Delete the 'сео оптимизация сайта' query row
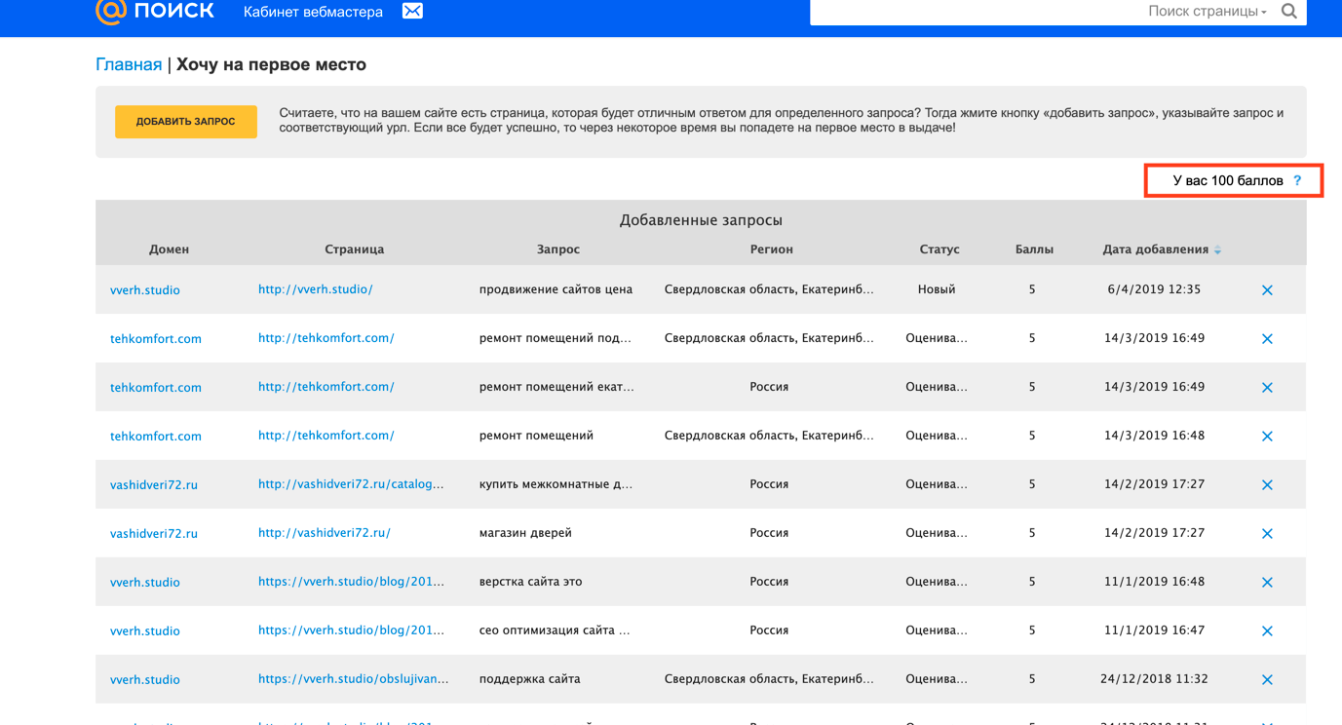Viewport: 1342px width, 725px height. tap(1267, 631)
